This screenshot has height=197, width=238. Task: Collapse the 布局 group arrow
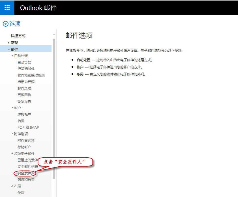pos(12,186)
